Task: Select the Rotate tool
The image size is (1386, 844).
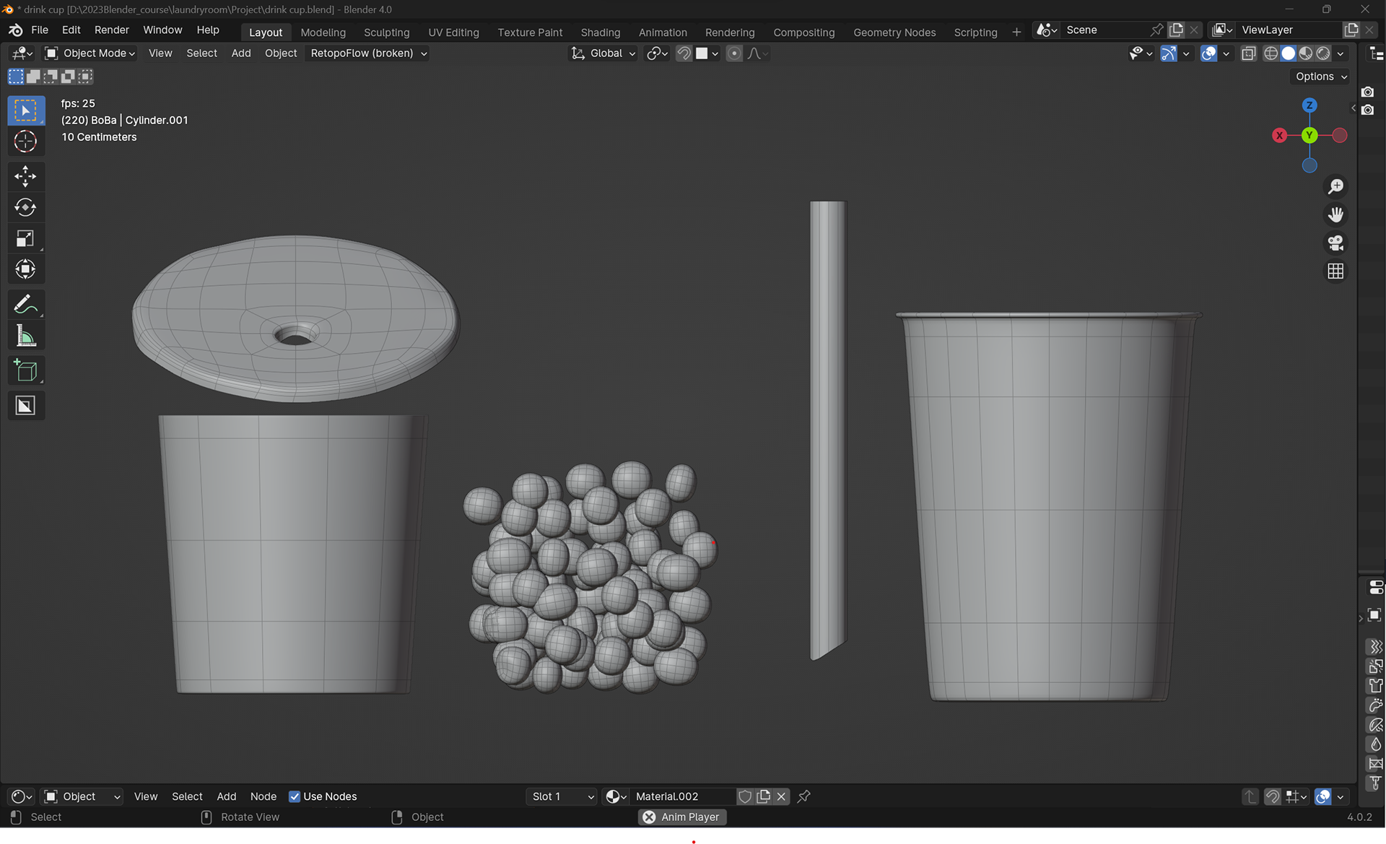Action: coord(25,208)
